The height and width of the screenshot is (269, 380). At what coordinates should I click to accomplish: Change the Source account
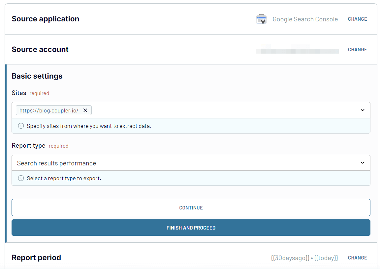(357, 50)
